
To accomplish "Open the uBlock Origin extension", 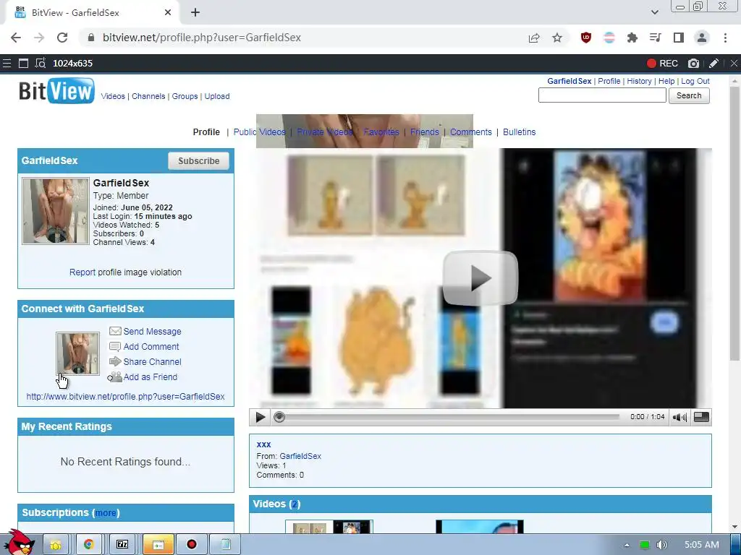I will pos(586,38).
